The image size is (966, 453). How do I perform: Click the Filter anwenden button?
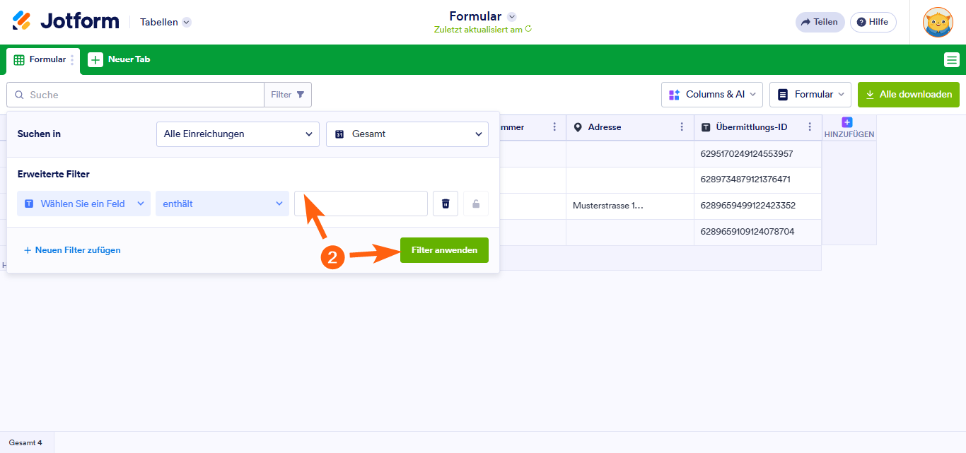444,250
